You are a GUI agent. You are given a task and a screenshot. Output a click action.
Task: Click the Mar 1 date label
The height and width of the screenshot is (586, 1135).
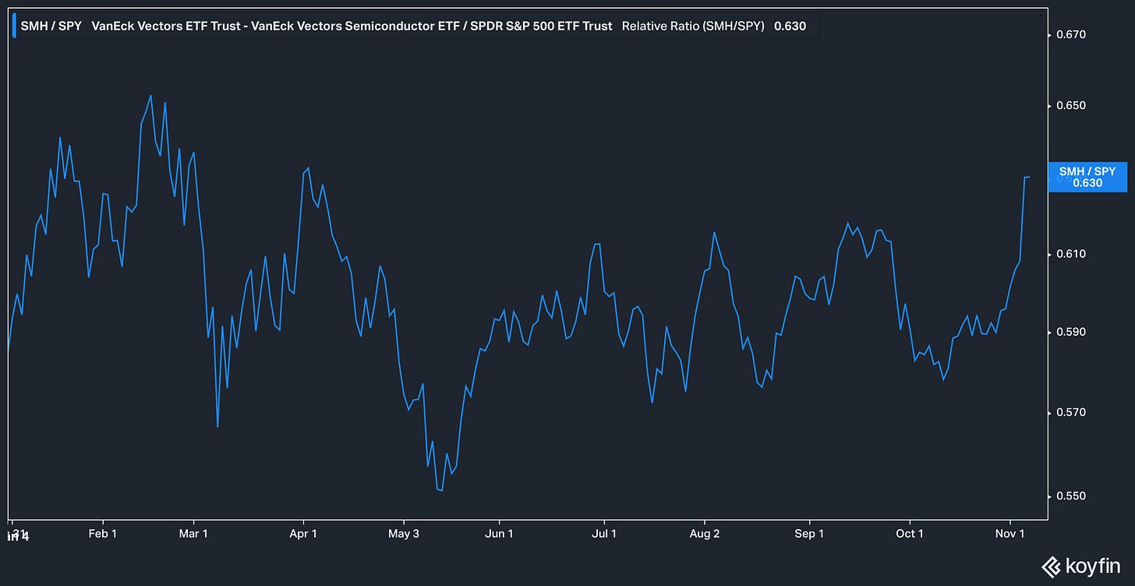[193, 534]
